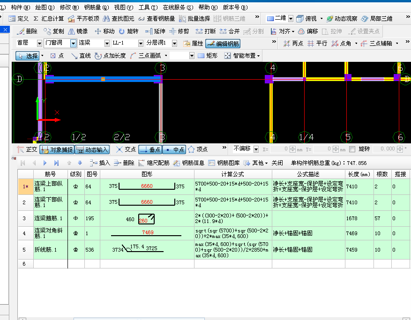Screen dimensions: 411x320
Task: Open the 绘图 menu
Action: [45, 7]
